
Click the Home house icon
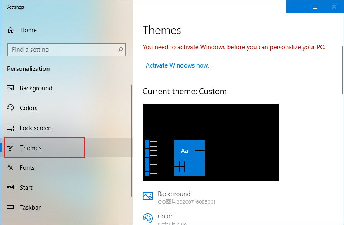tap(11, 30)
